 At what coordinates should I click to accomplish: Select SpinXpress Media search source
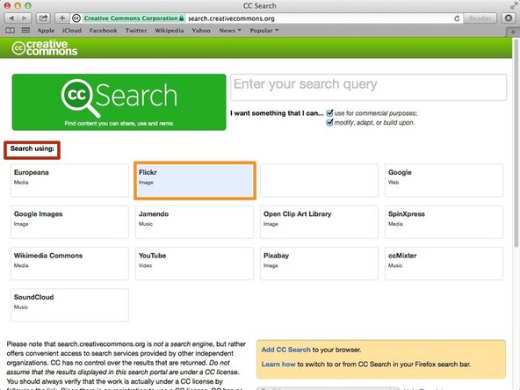444,222
